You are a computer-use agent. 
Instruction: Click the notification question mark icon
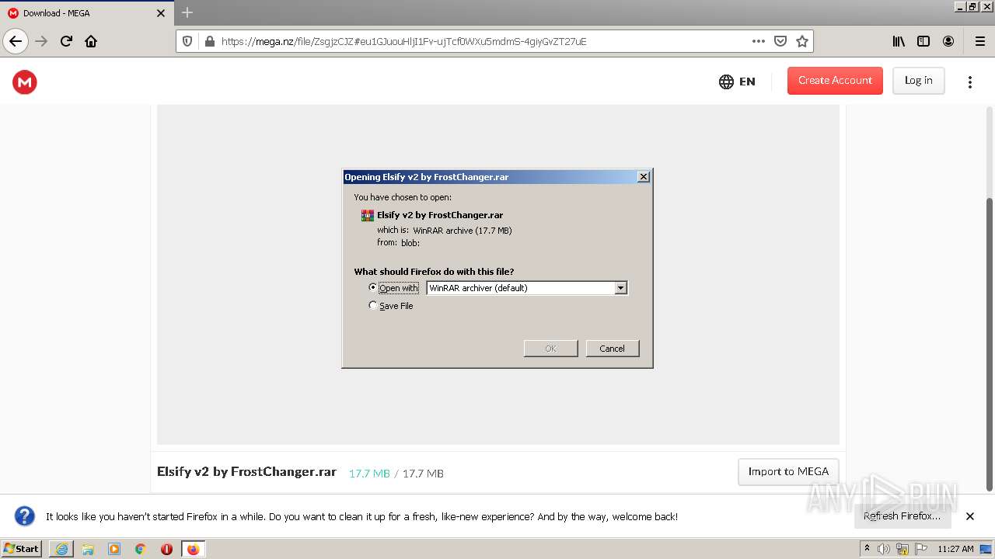[25, 516]
